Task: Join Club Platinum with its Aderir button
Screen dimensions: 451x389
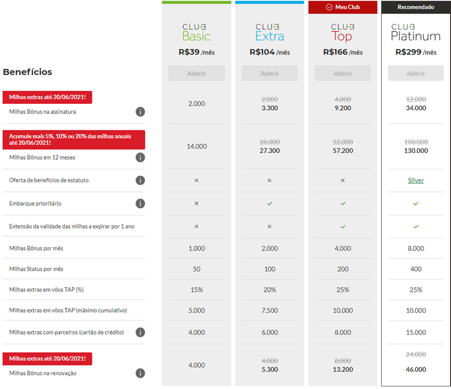Action: point(416,73)
